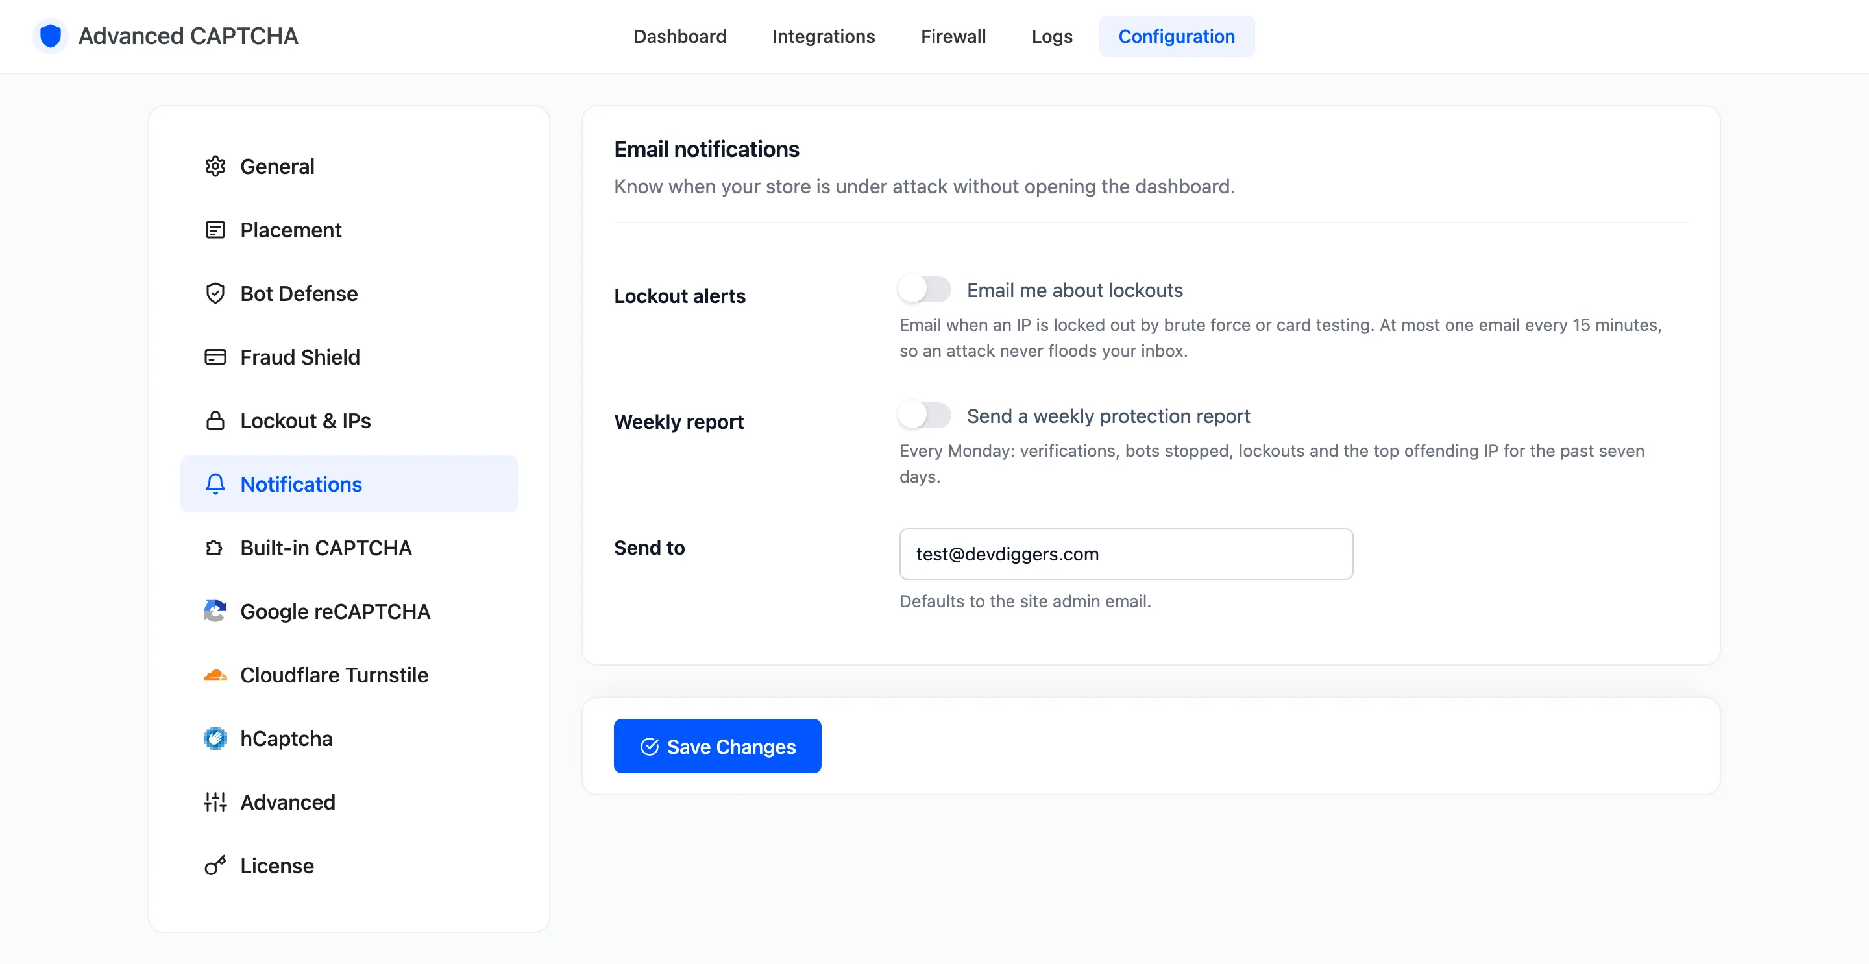Click the Lockout & IPs padlock icon
The width and height of the screenshot is (1869, 964).
click(x=215, y=421)
